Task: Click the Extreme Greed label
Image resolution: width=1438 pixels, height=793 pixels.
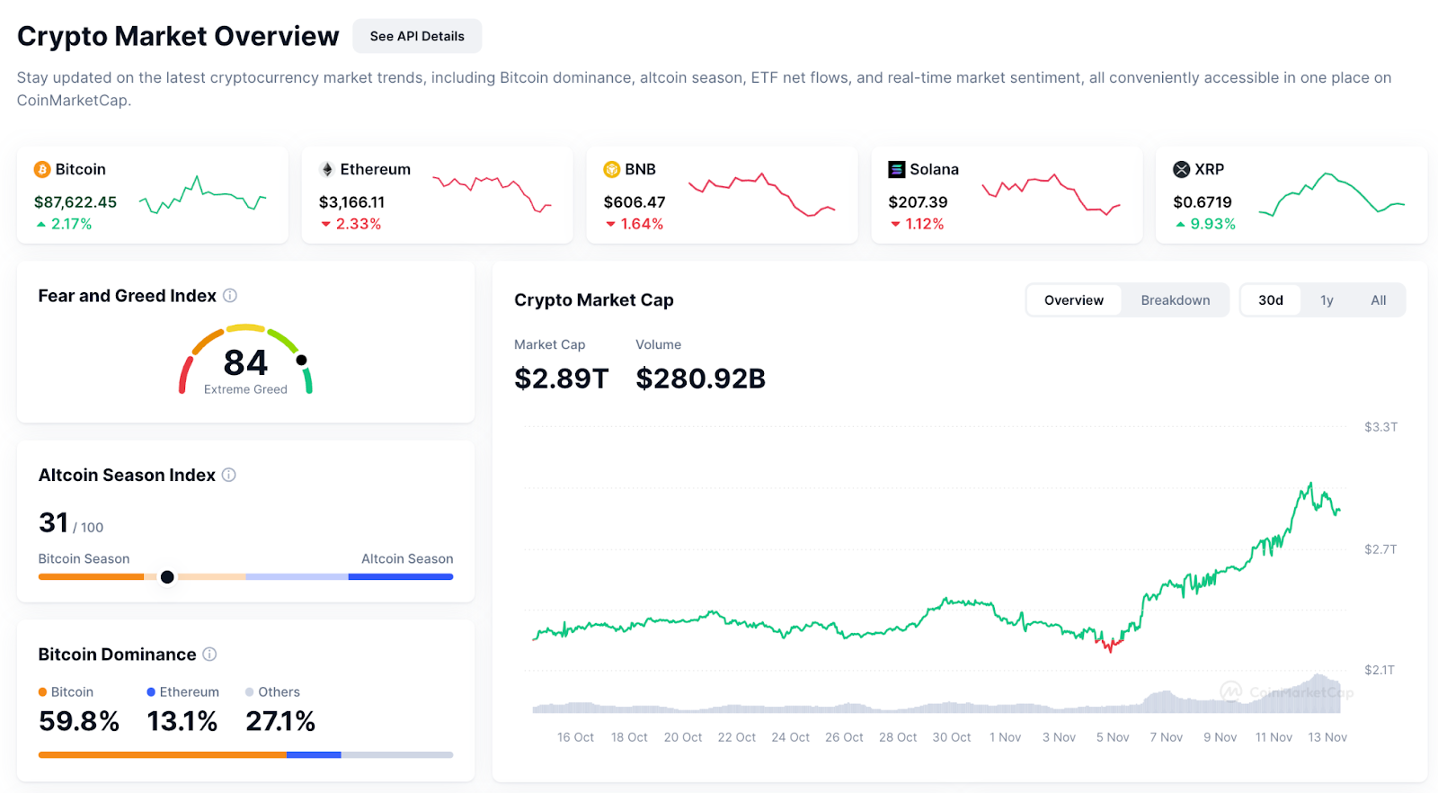Action: click(x=245, y=389)
